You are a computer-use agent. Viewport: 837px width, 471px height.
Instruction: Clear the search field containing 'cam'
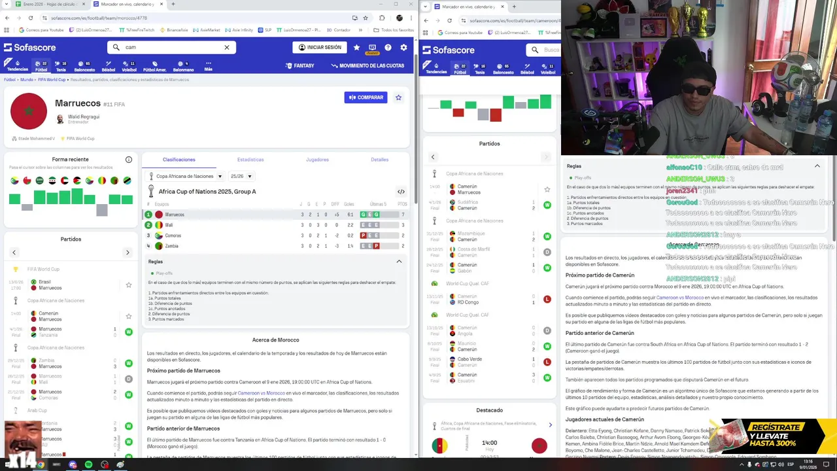pyautogui.click(x=227, y=47)
